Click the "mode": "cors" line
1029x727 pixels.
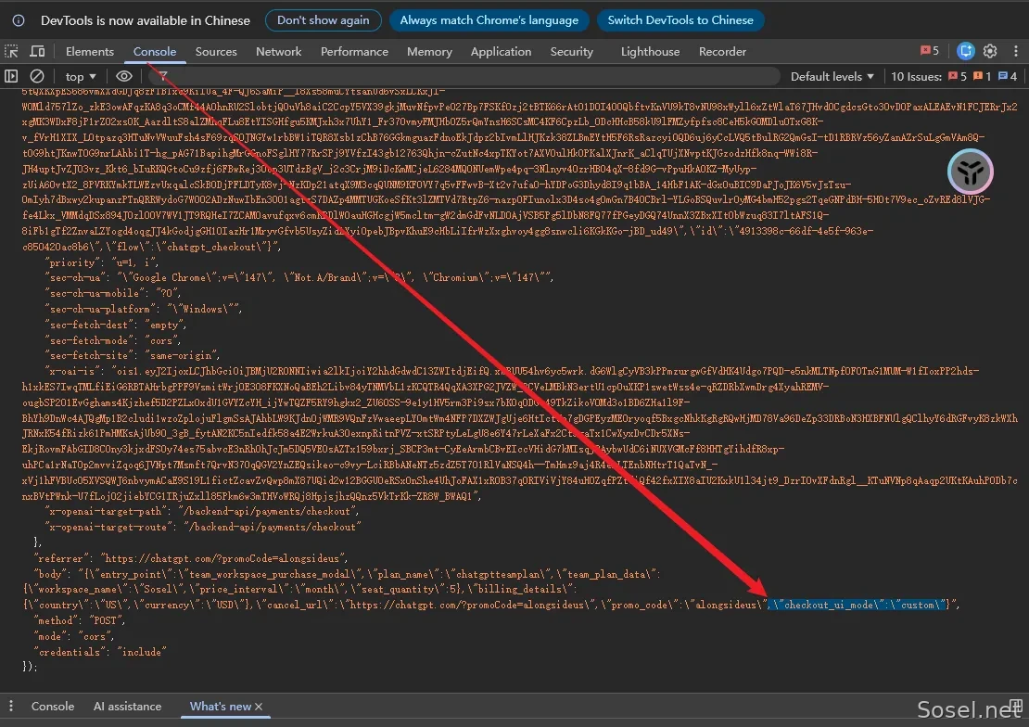click(73, 636)
